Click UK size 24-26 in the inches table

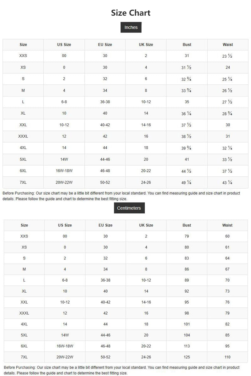[x=146, y=182]
